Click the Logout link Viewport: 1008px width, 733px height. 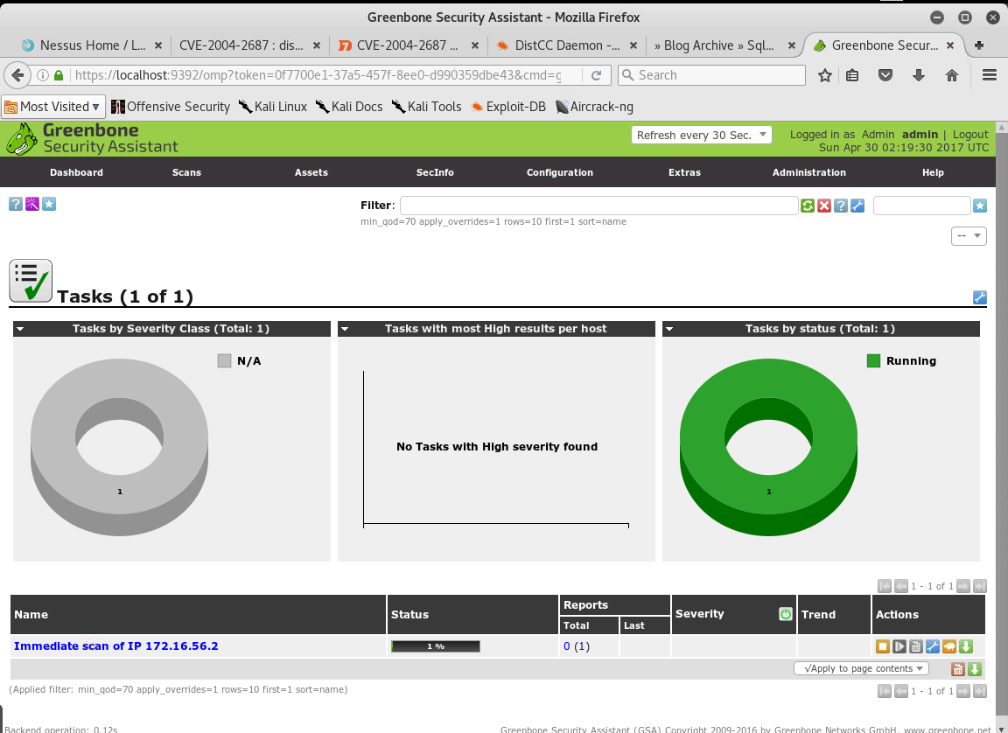(x=970, y=134)
